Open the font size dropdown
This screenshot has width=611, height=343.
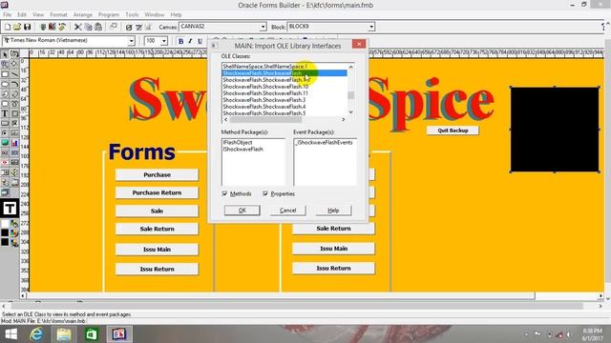(164, 41)
